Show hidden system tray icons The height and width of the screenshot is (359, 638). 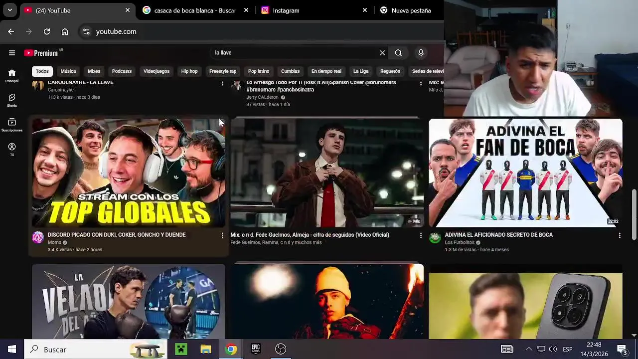(x=529, y=349)
